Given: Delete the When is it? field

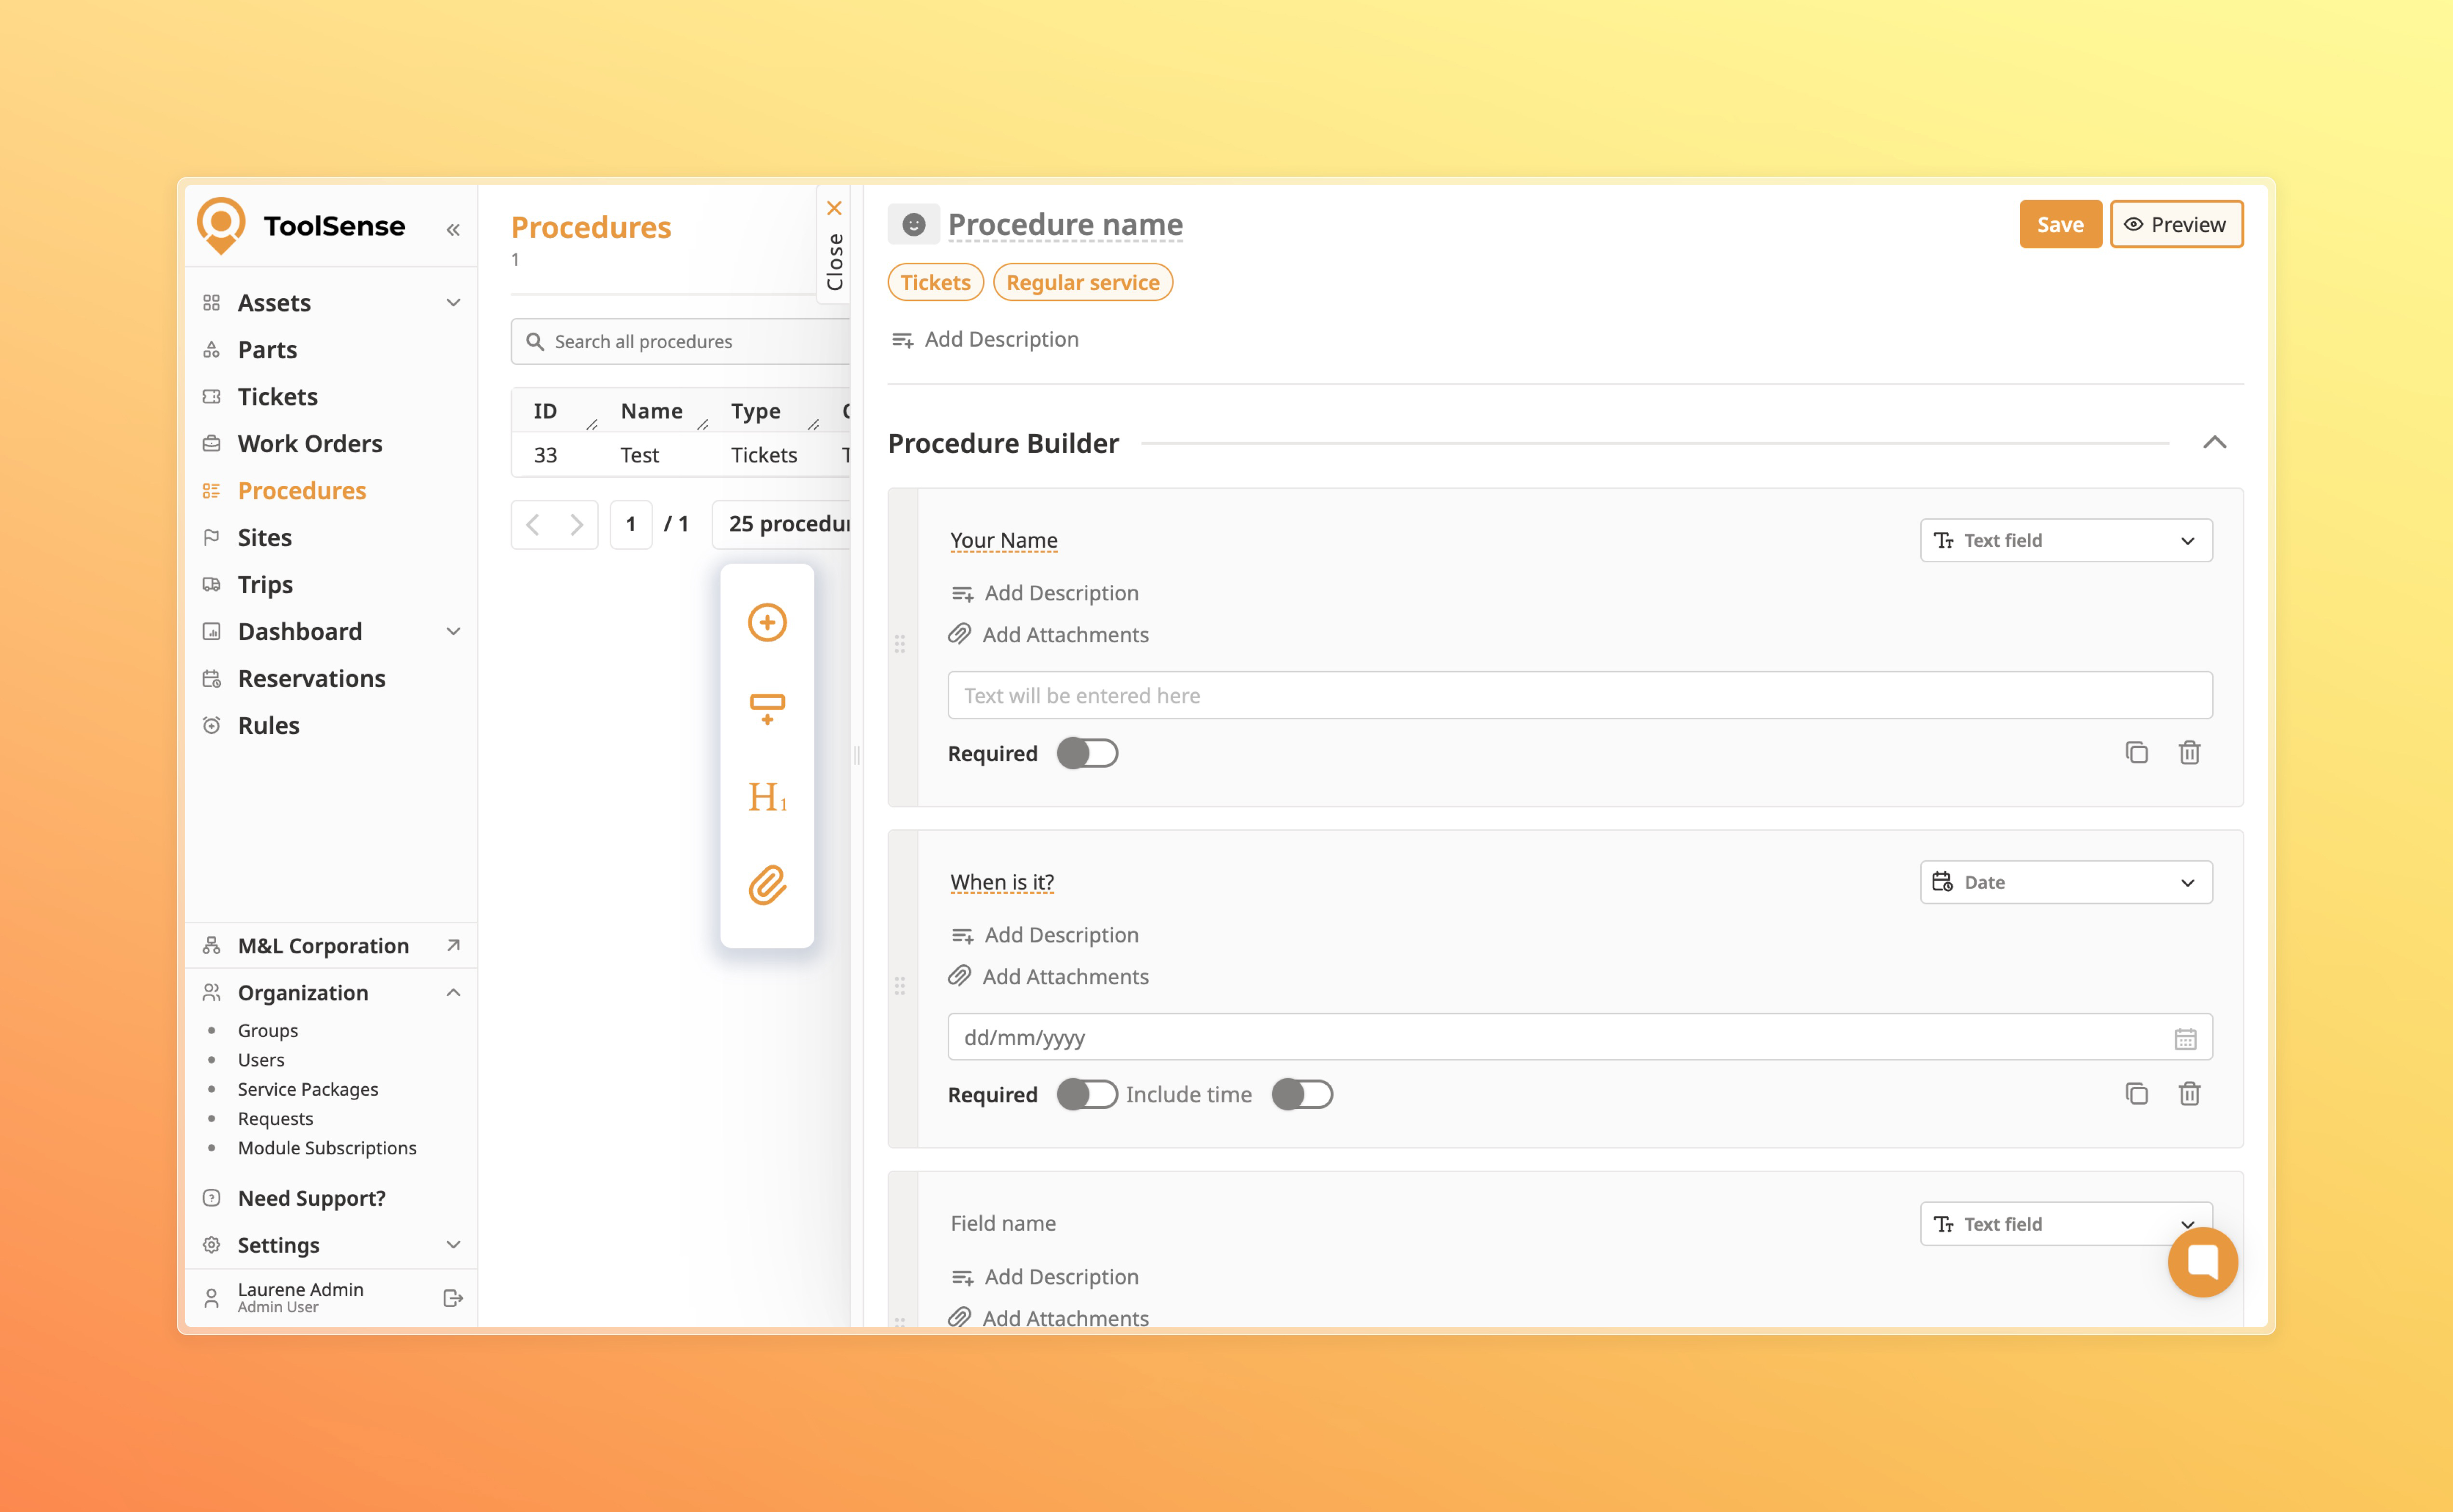Looking at the screenshot, I should (2189, 1094).
